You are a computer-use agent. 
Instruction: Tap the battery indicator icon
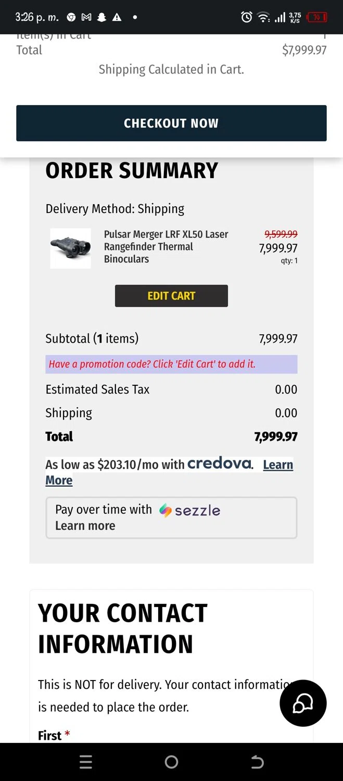pyautogui.click(x=316, y=17)
